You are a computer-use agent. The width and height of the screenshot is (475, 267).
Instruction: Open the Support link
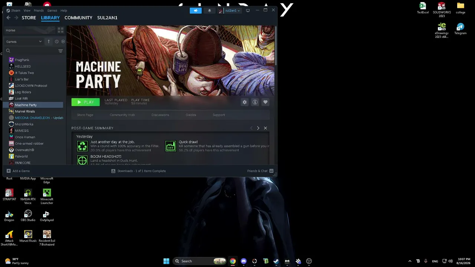point(219,115)
